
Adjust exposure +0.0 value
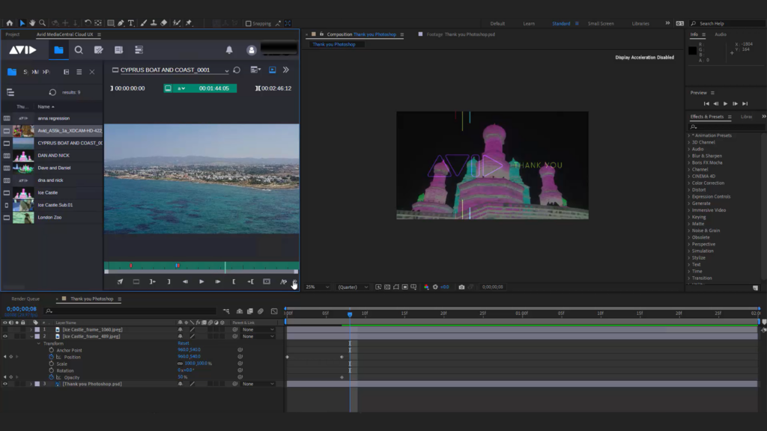click(x=445, y=287)
